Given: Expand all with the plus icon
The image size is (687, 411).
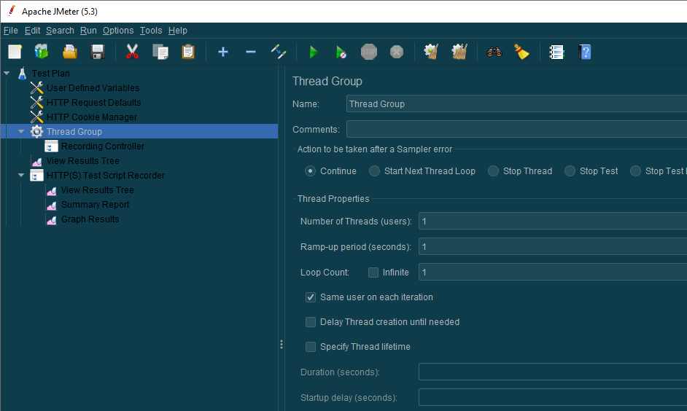Looking at the screenshot, I should (223, 52).
